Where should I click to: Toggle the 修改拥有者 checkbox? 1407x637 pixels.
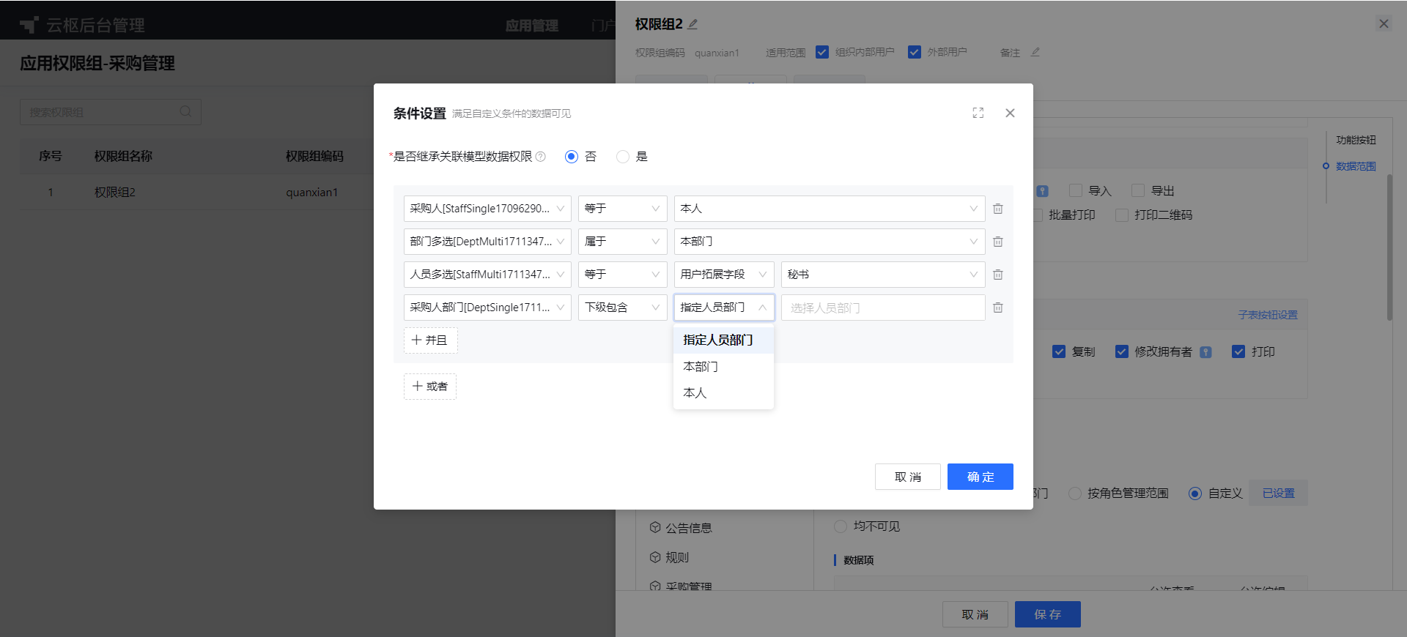tap(1122, 351)
